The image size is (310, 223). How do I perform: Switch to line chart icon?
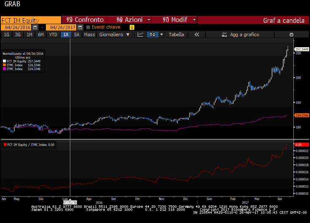[141, 35]
